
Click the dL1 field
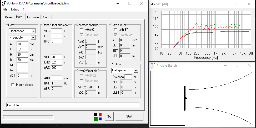(126, 82)
